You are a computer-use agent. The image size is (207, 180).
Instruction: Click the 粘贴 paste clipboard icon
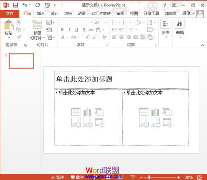click(x=9, y=25)
